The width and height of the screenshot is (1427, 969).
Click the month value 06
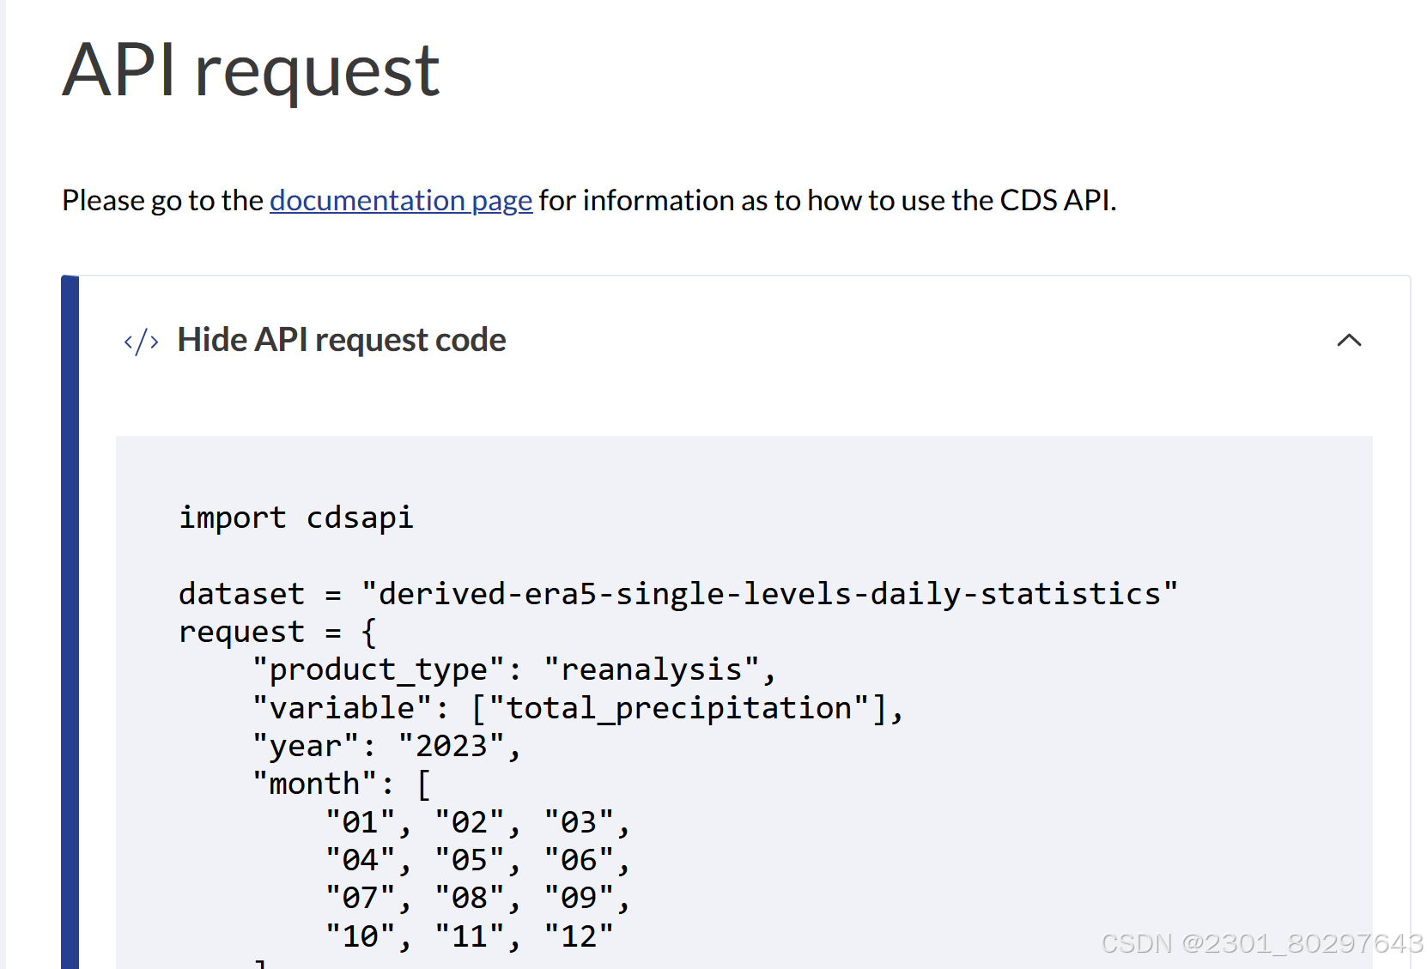tap(580, 859)
